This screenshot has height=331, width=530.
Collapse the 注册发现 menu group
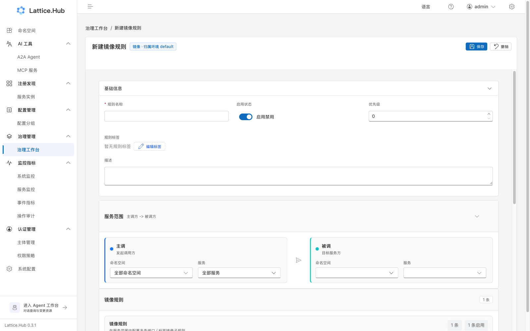tap(68, 83)
